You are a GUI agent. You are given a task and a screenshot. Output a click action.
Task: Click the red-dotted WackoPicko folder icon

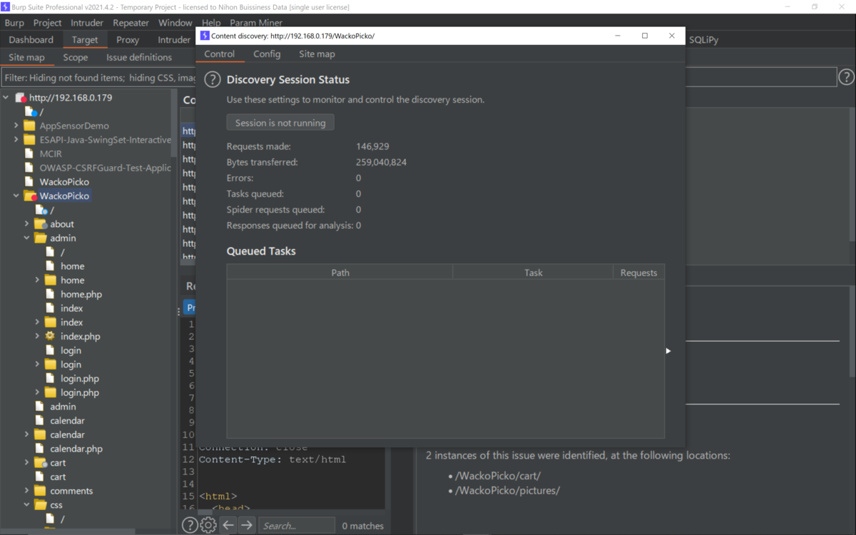(x=30, y=196)
